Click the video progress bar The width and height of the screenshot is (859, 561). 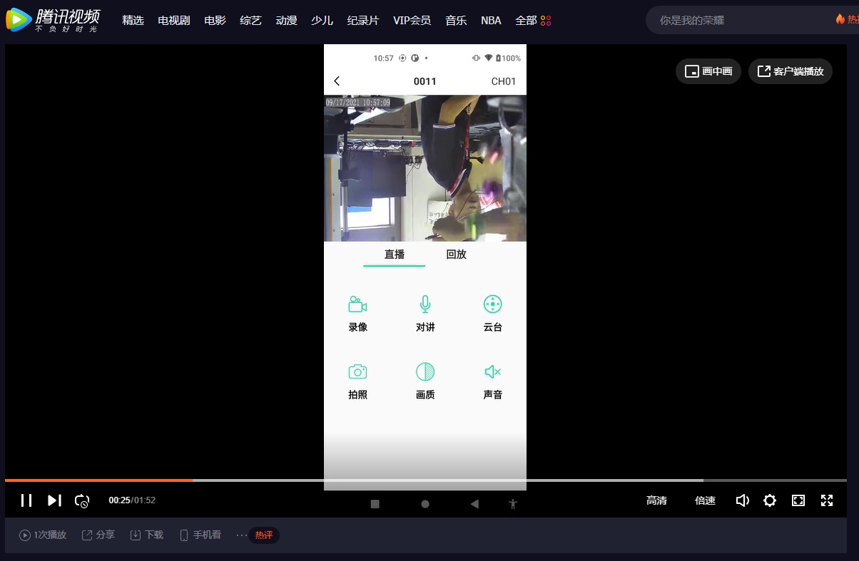coord(428,480)
